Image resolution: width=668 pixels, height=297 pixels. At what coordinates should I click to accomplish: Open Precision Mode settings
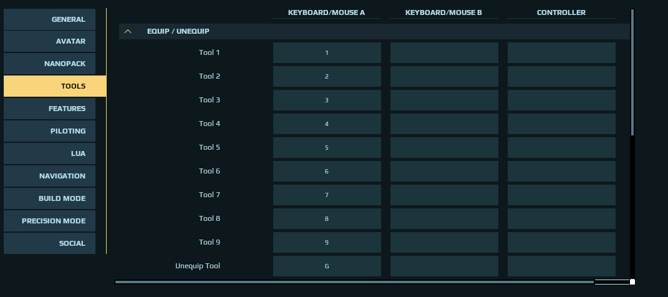(49, 221)
